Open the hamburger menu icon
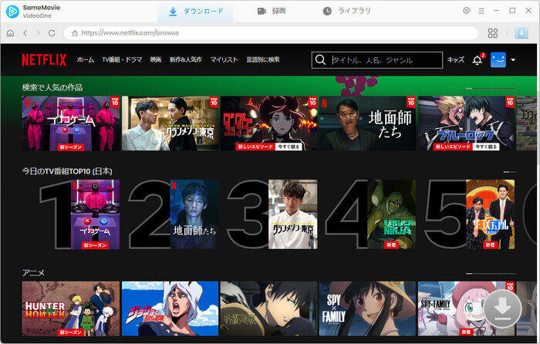This screenshot has height=344, width=540. click(x=481, y=11)
